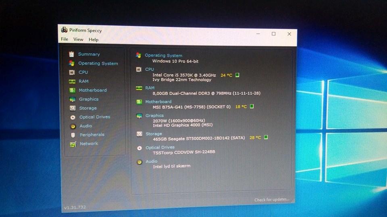Click the Network card icon in sidebar
Screen dimensions: 387x217
(73, 144)
